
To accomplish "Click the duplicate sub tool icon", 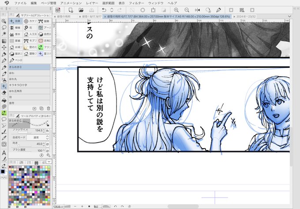I will (41, 108).
